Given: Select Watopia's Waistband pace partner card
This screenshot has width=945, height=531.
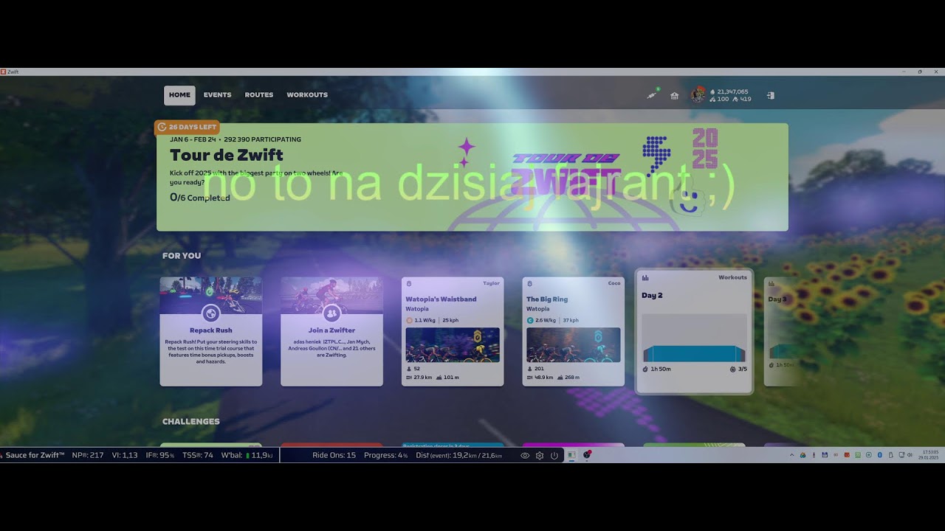Looking at the screenshot, I should [453, 331].
